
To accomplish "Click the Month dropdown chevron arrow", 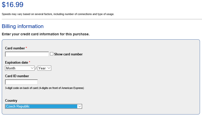I will [x=32, y=68].
